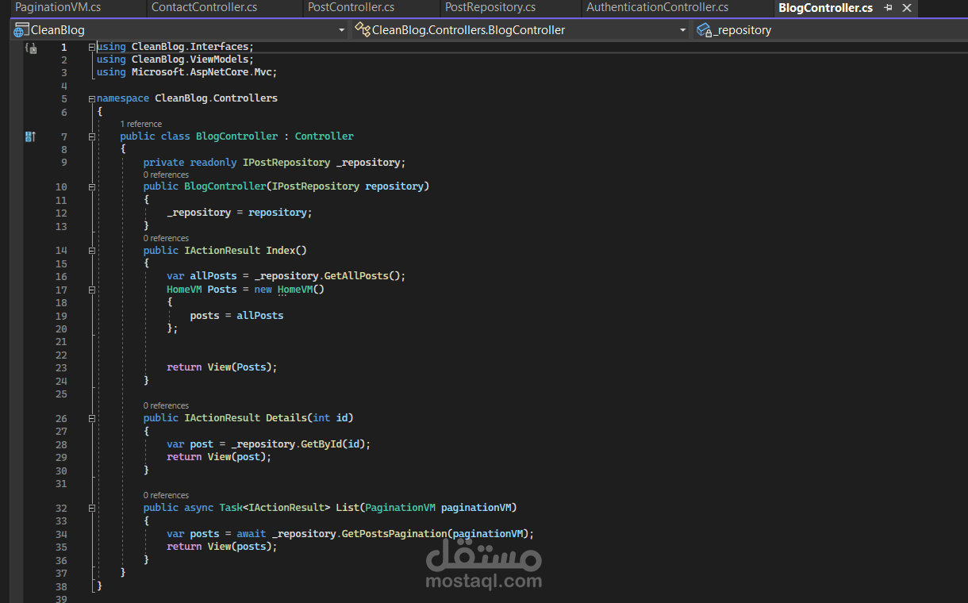Switch to the ContactController.cs tab
The image size is (968, 603).
204,7
